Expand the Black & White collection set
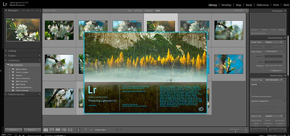The width and height of the screenshot is (290, 136). click(x=9, y=69)
